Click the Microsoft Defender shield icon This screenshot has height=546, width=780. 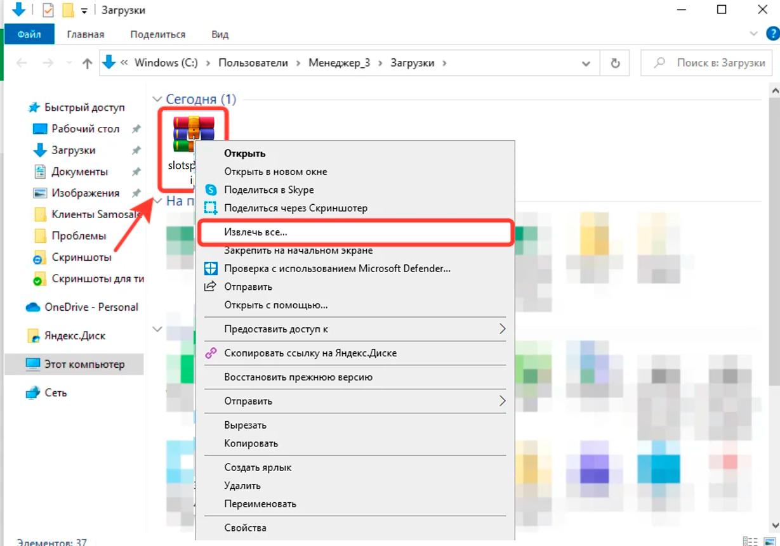coord(211,268)
